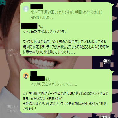Click the 午前 9:15 timestamp
This screenshot has width=118, height=118.
click(13, 54)
